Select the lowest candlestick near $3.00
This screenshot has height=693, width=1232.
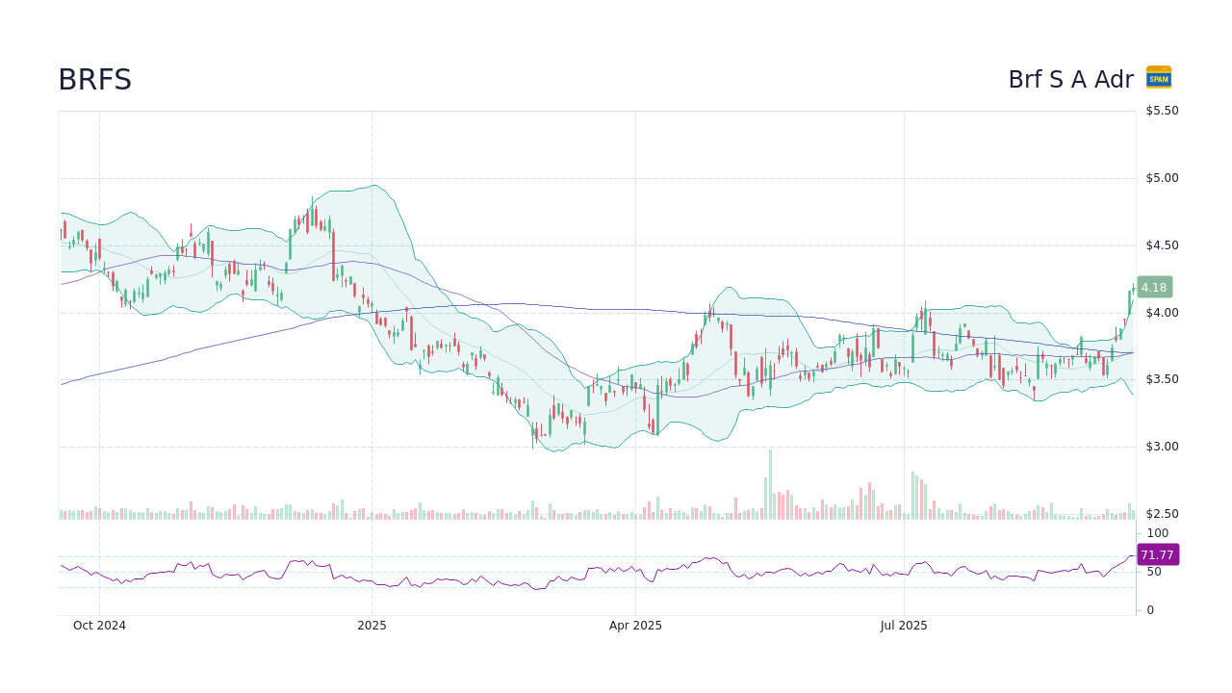click(534, 435)
